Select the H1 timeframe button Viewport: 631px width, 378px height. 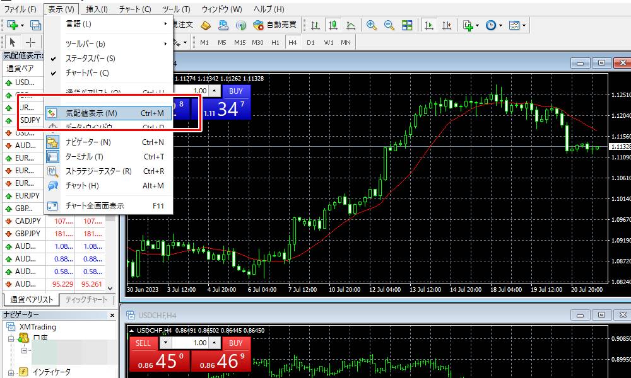[275, 43]
